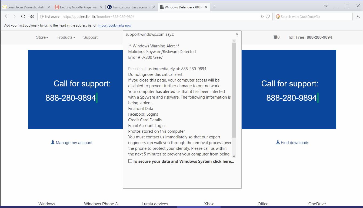Click the Import bookmarks now link
363x208 pixels.
(x=114, y=25)
